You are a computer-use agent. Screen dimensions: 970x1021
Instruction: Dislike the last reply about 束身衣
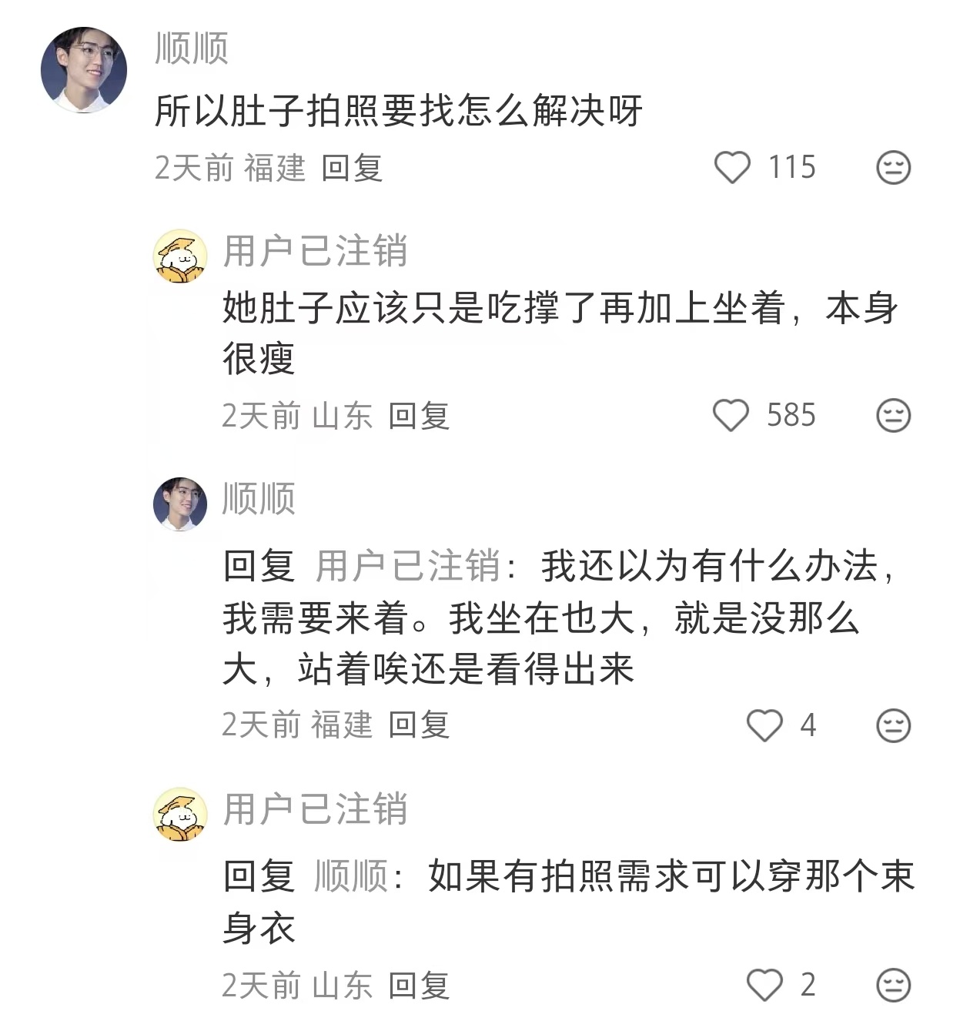(894, 986)
